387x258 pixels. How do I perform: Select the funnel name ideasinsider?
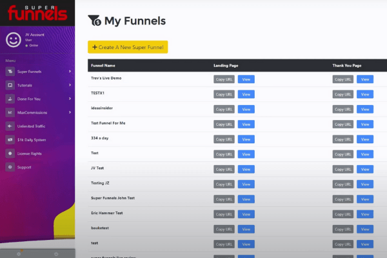pyautogui.click(x=102, y=108)
